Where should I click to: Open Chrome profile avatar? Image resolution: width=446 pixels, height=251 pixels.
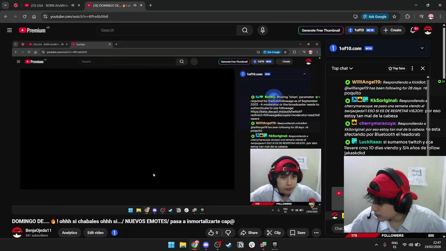(x=431, y=16)
